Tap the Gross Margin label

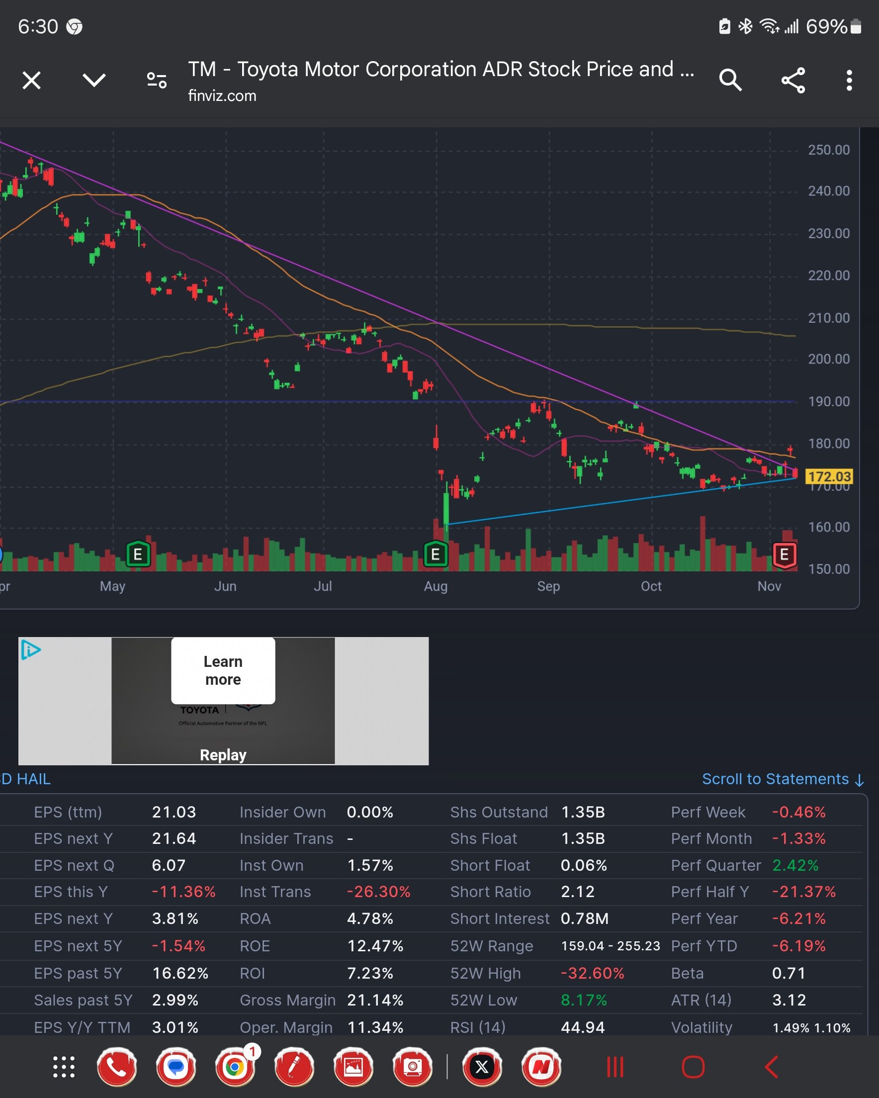(x=288, y=1000)
